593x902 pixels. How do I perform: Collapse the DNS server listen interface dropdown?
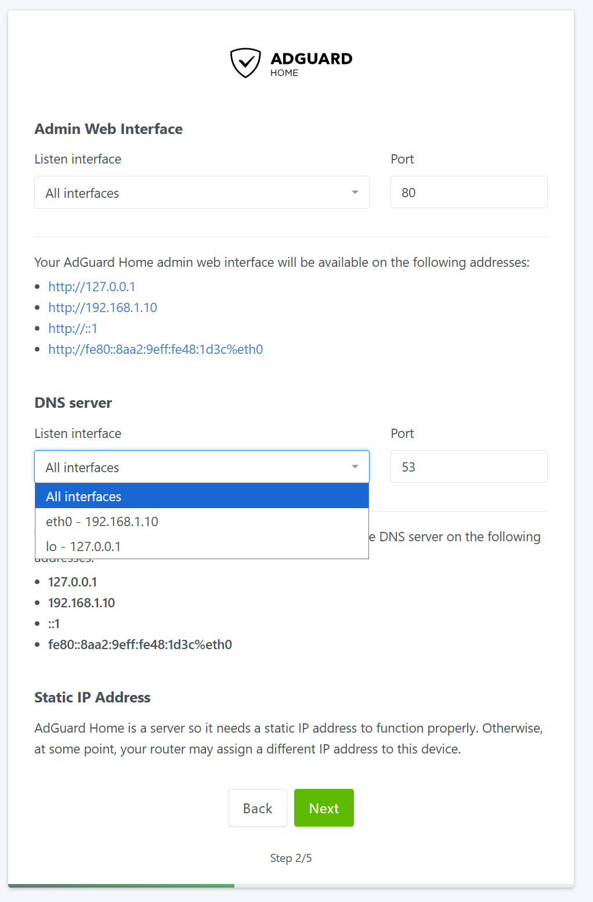tap(202, 467)
